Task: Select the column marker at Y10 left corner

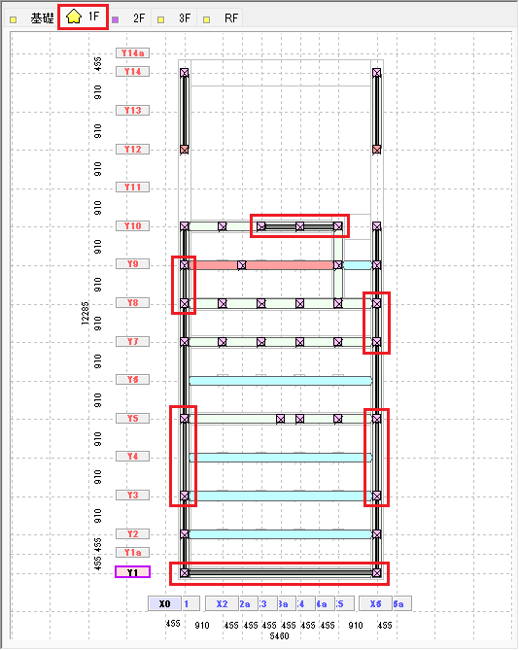Action: (x=185, y=226)
